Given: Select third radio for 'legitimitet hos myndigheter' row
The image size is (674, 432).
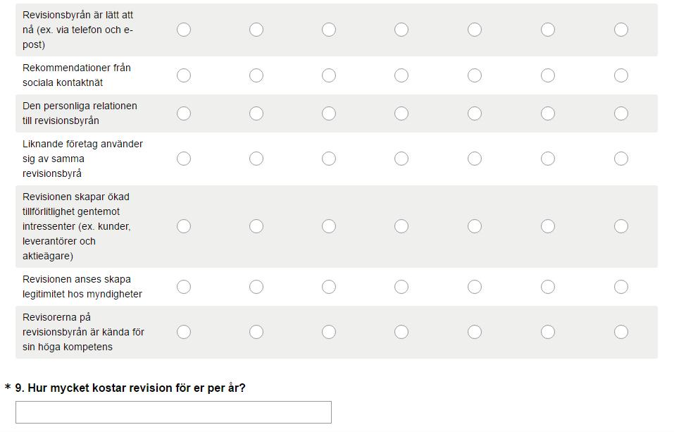Looking at the screenshot, I should pos(329,287).
